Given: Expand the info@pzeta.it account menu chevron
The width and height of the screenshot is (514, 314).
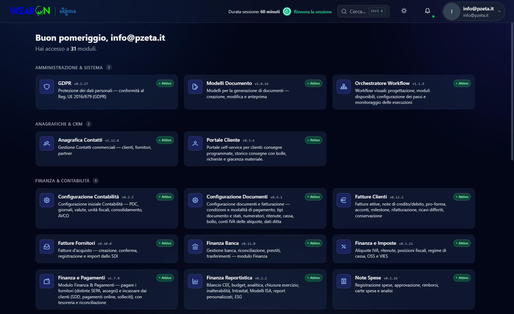Looking at the screenshot, I should 499,11.
